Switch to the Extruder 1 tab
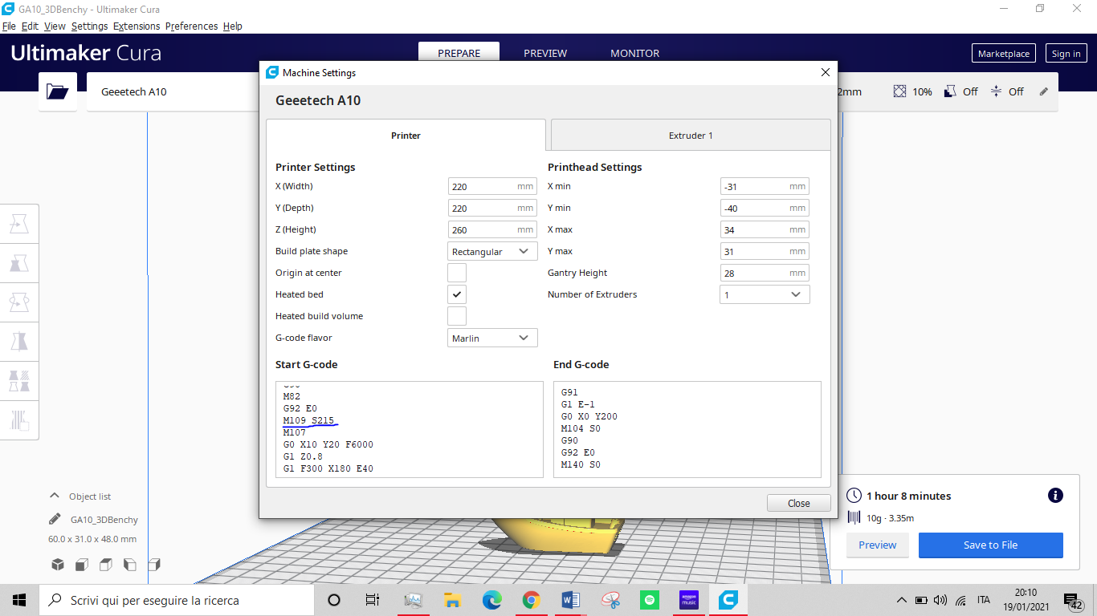The height and width of the screenshot is (616, 1097). click(x=691, y=136)
